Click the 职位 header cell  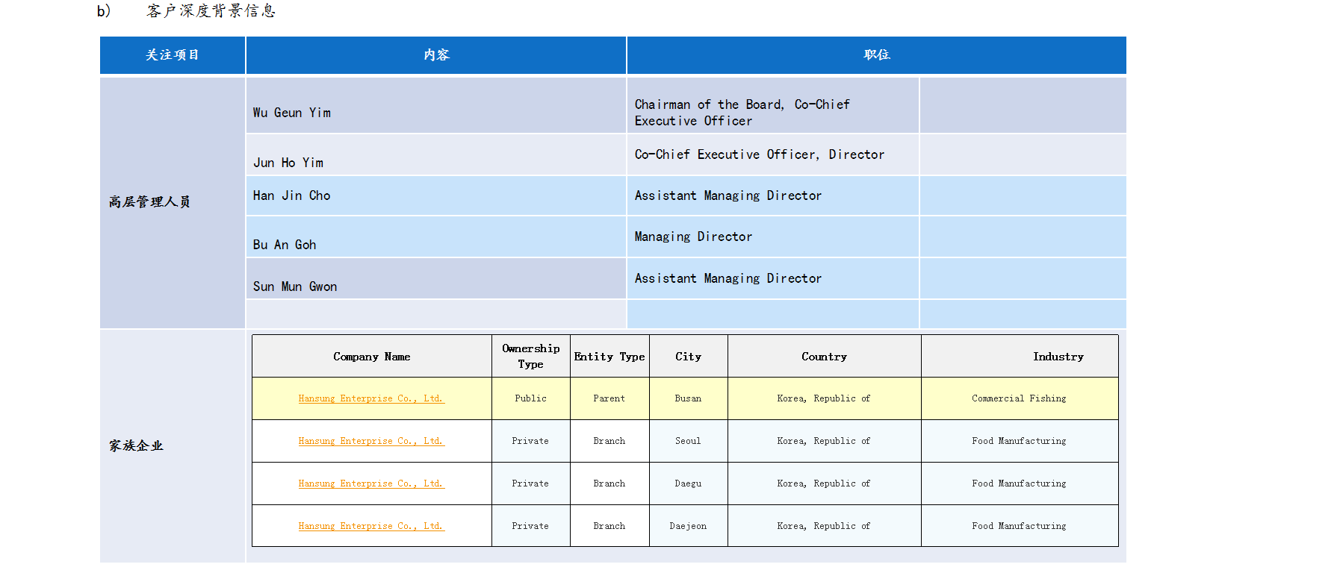pyautogui.click(x=877, y=55)
